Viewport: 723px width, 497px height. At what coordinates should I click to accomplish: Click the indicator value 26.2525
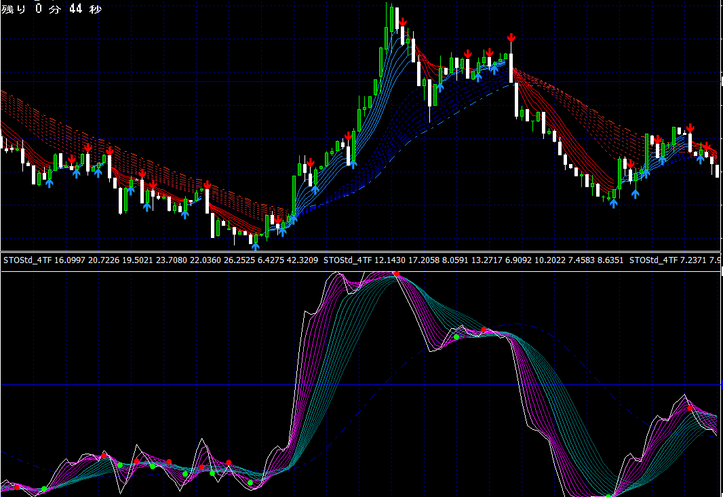pos(239,260)
